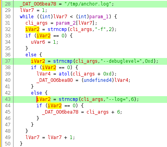
Task: Select the "/tmp/anchor.log" string literal
Action: point(88,4)
